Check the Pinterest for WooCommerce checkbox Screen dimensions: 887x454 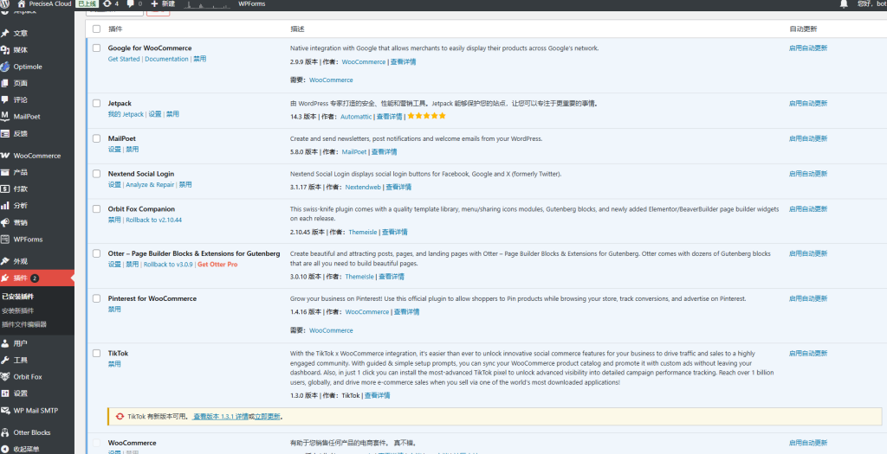(x=97, y=298)
